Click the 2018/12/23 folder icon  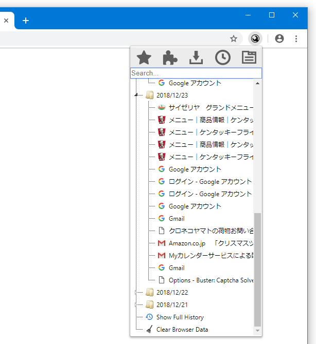pyautogui.click(x=150, y=95)
